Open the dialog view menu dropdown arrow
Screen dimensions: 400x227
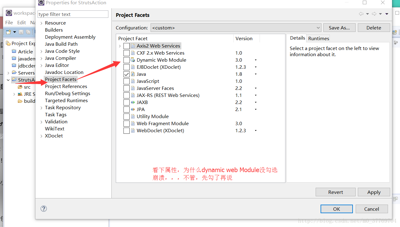(387, 14)
